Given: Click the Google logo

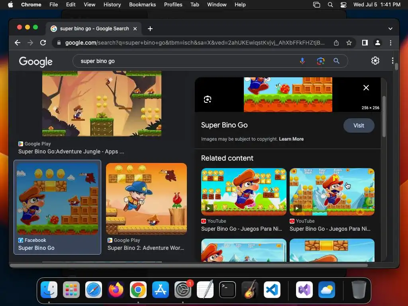Looking at the screenshot, I should (35, 62).
